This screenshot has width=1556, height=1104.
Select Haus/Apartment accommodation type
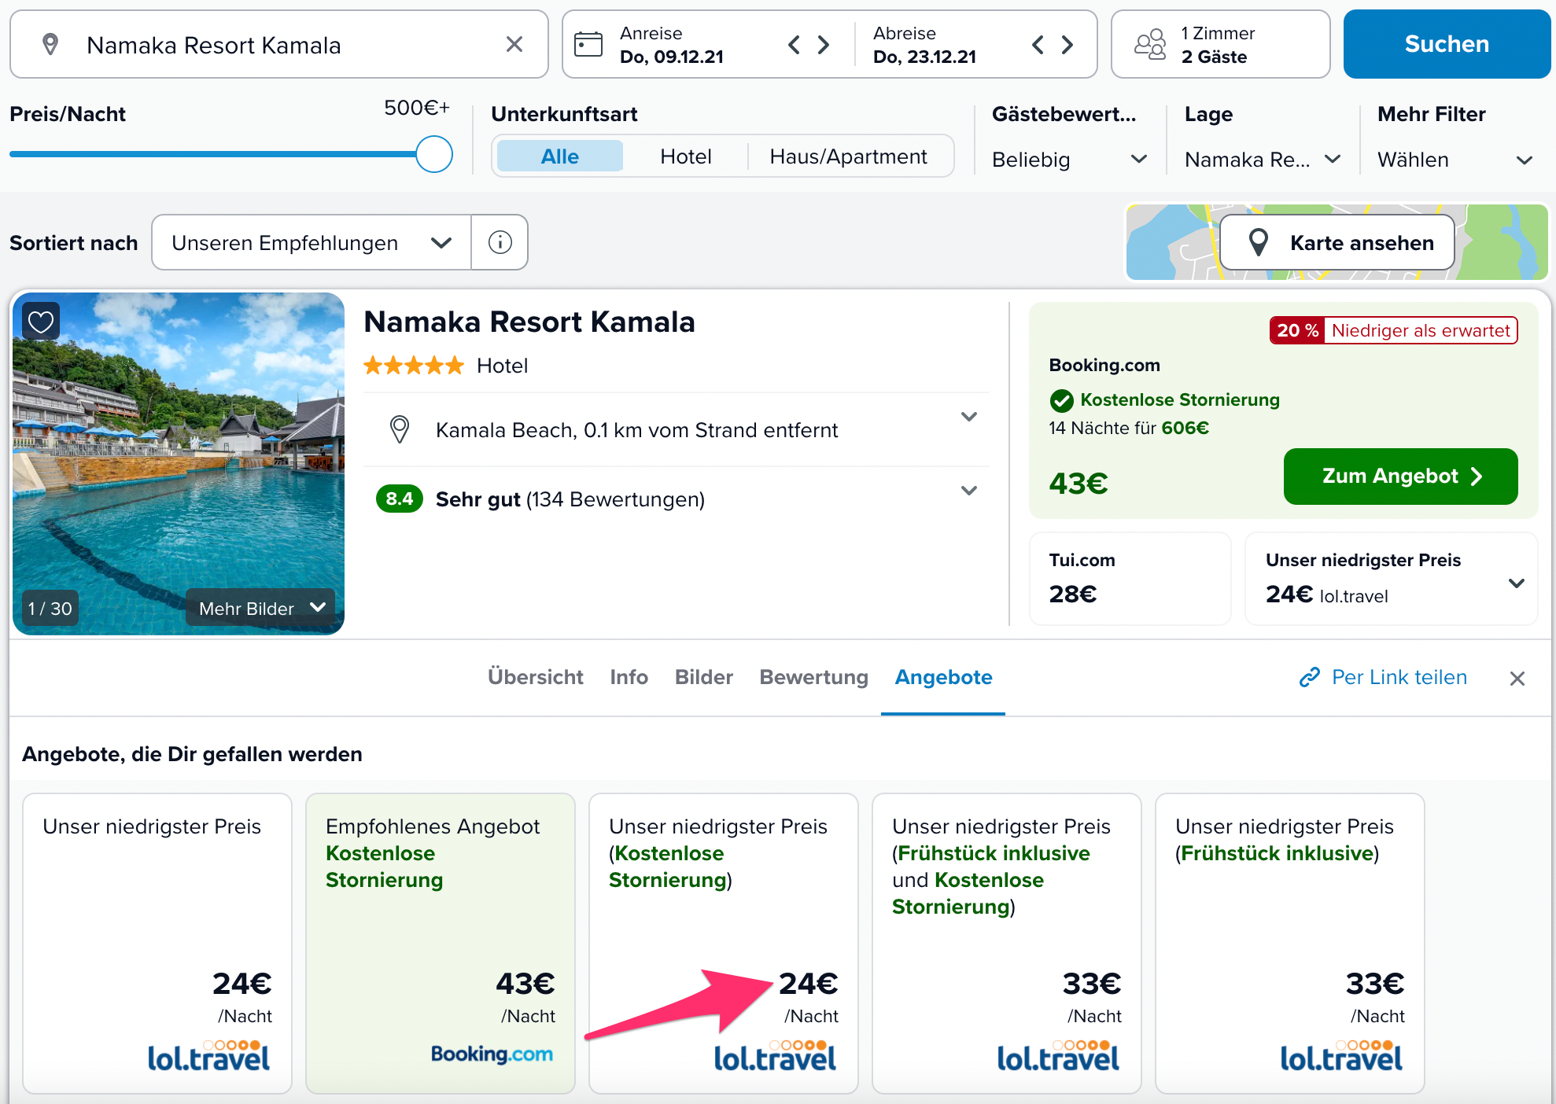tap(848, 156)
